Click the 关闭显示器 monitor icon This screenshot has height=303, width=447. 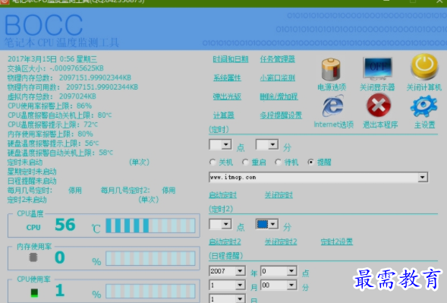click(377, 68)
